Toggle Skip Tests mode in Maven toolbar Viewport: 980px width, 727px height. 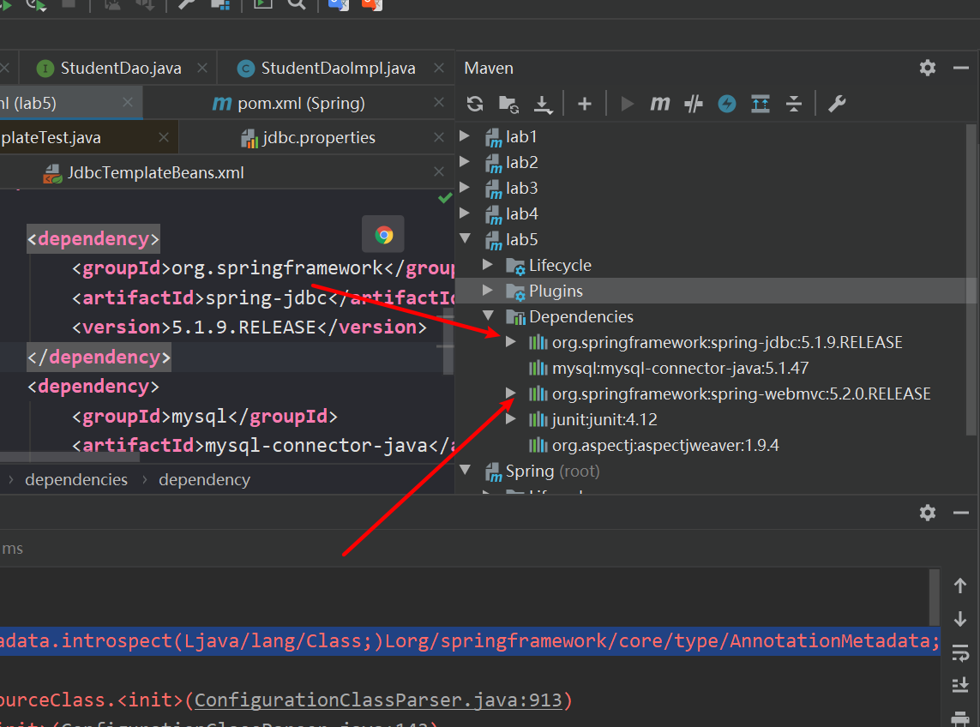click(x=727, y=104)
